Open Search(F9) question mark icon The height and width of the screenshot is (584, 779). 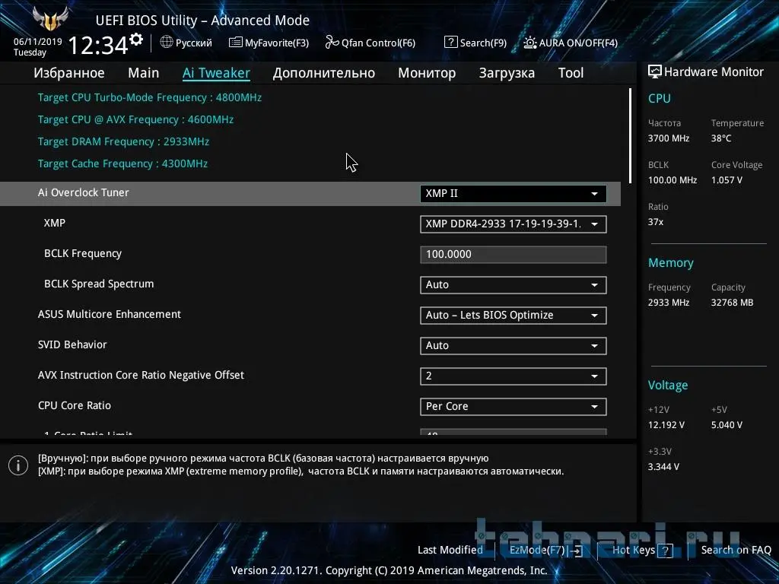[450, 43]
